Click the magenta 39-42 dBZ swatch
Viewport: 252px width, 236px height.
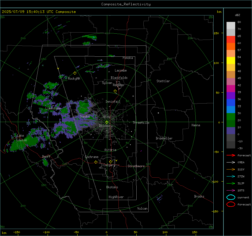[231, 89]
